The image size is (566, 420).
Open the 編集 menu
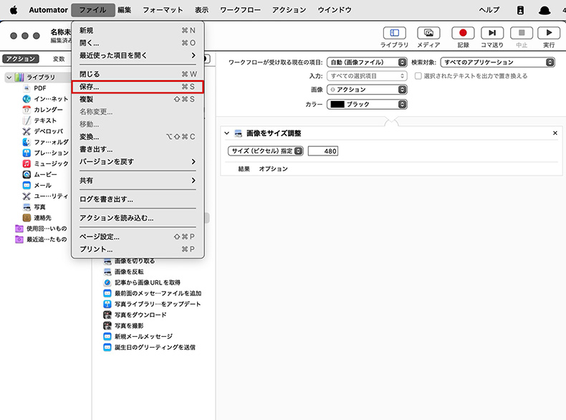click(x=124, y=10)
